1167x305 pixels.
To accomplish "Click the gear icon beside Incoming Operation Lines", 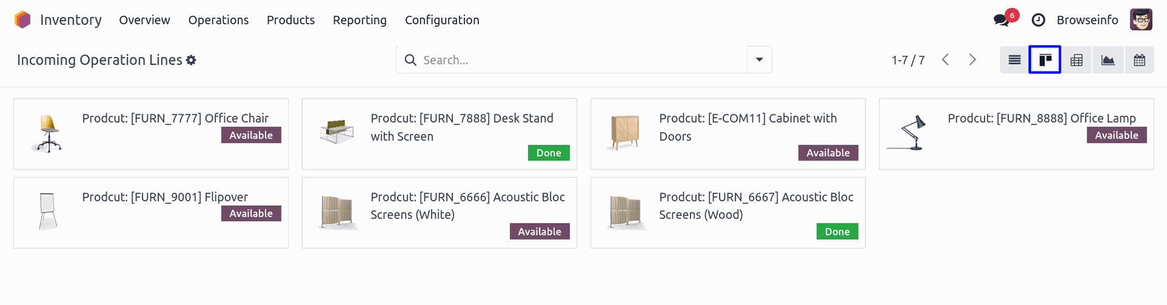I will 191,60.
